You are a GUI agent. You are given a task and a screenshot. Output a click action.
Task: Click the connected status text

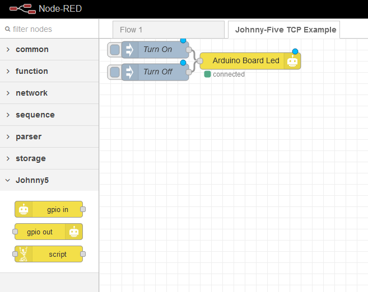click(x=229, y=74)
